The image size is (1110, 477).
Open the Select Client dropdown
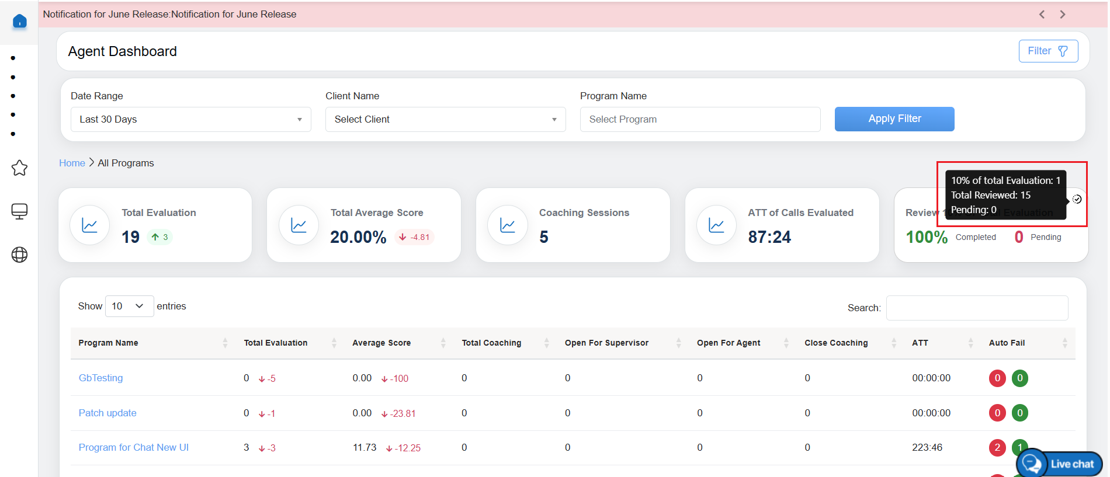(x=445, y=119)
